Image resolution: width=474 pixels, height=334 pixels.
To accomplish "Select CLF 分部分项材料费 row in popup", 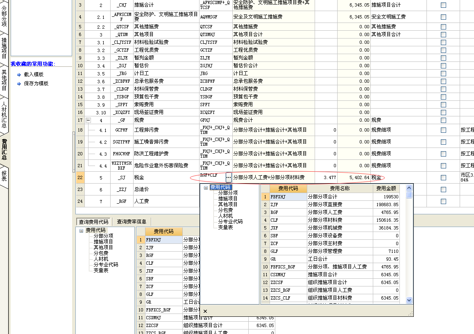I will 331,220.
